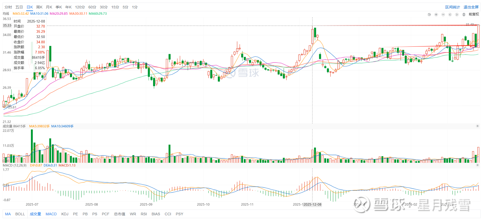
Task: Click the candlestick style icon
Action: point(464,14)
